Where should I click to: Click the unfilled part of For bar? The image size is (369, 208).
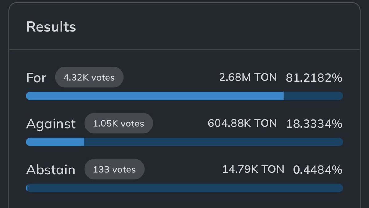pos(313,96)
